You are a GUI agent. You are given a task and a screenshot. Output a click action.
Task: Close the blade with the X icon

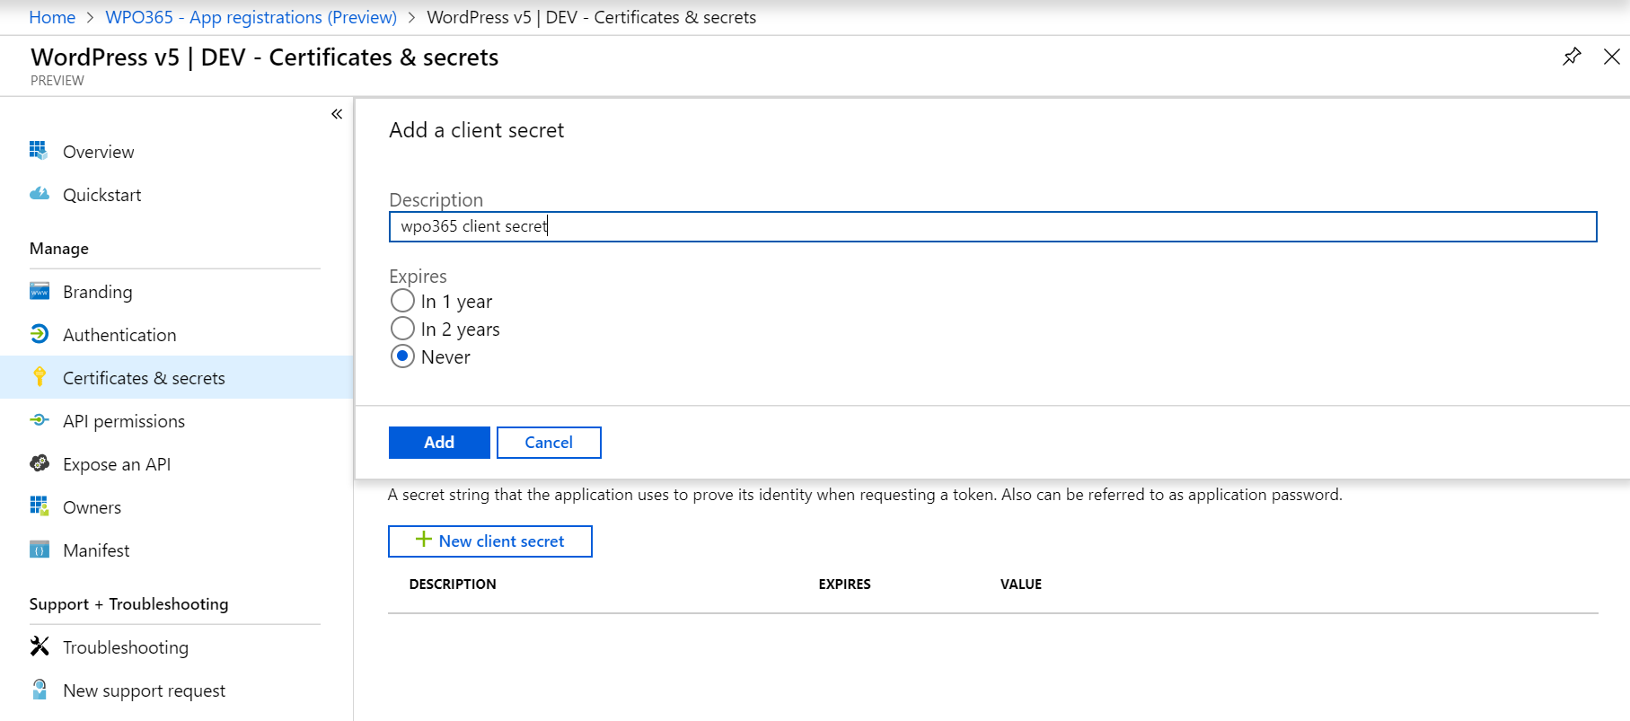(x=1612, y=57)
